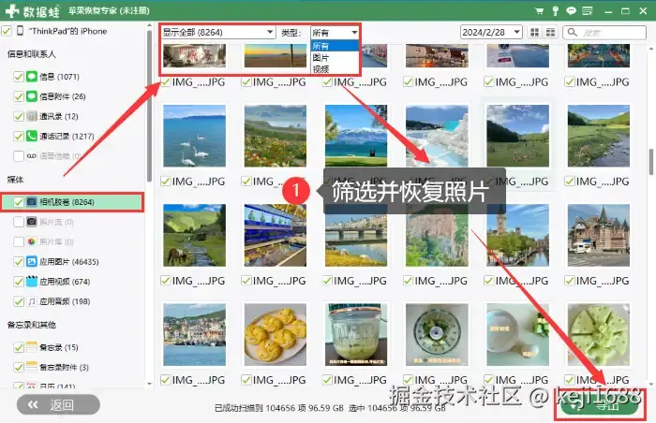Image resolution: width=656 pixels, height=423 pixels.
Task: Uncheck the 相机胶卷 (8264) checkbox
Action: 19,202
